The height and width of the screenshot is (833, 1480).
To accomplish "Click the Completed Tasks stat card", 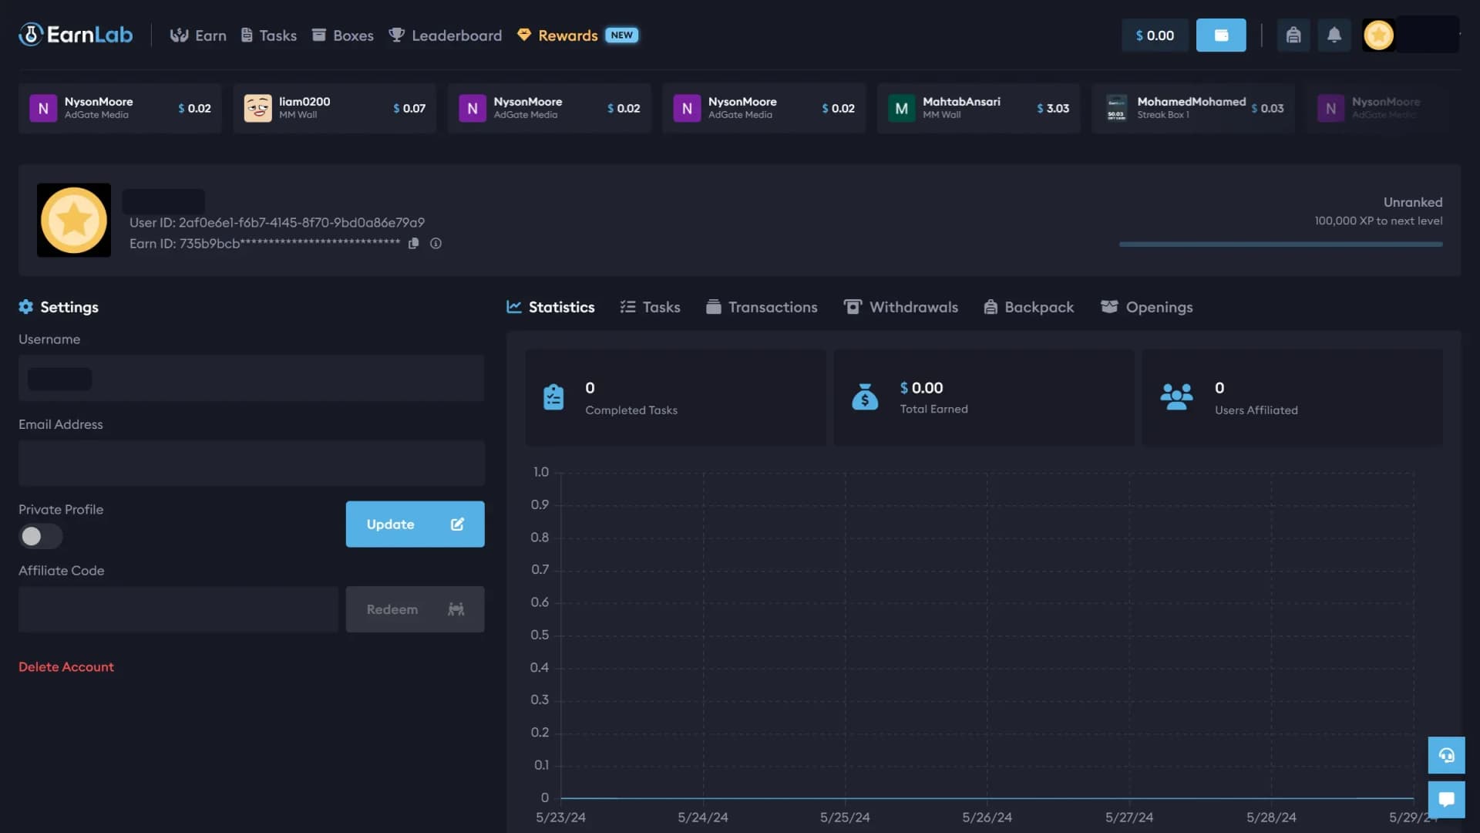I will click(x=675, y=397).
